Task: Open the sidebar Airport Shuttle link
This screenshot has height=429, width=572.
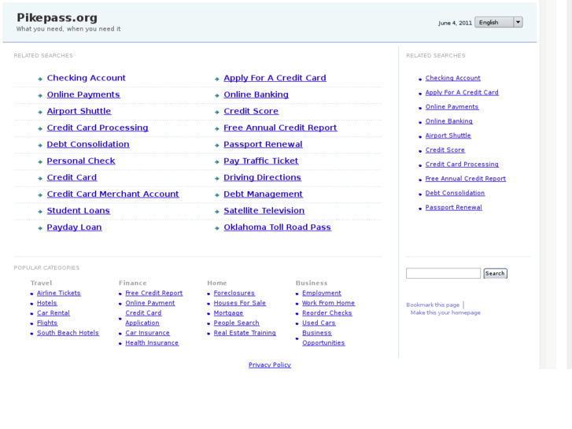Action: 448,135
